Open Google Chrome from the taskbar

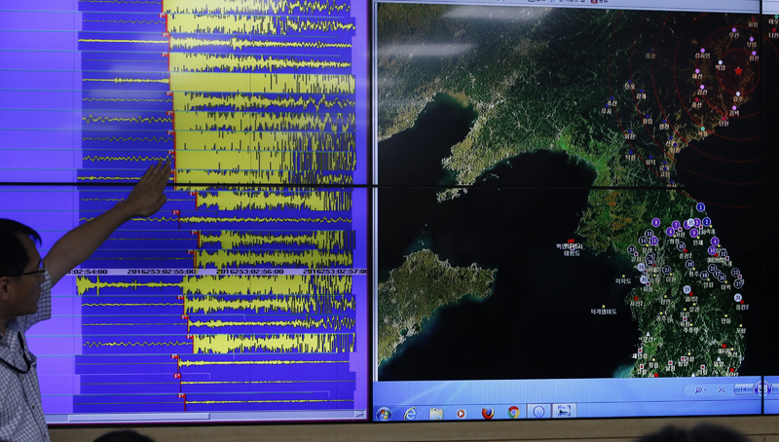(513, 412)
